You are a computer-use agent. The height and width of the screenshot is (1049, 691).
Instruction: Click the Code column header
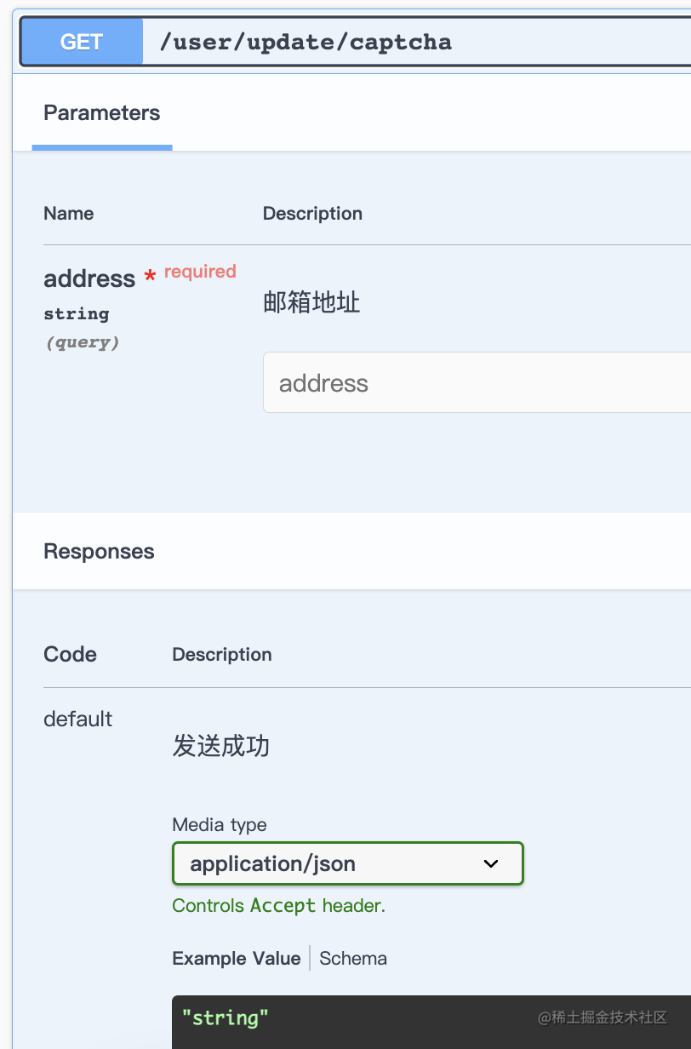click(x=70, y=654)
